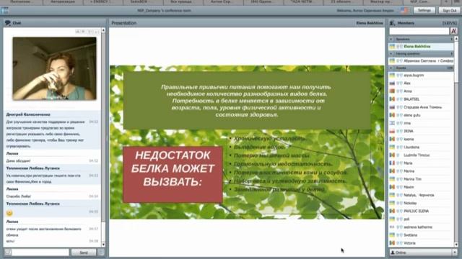
Task: Select member Elena Bakhtina in Speakers
Action: (422, 46)
